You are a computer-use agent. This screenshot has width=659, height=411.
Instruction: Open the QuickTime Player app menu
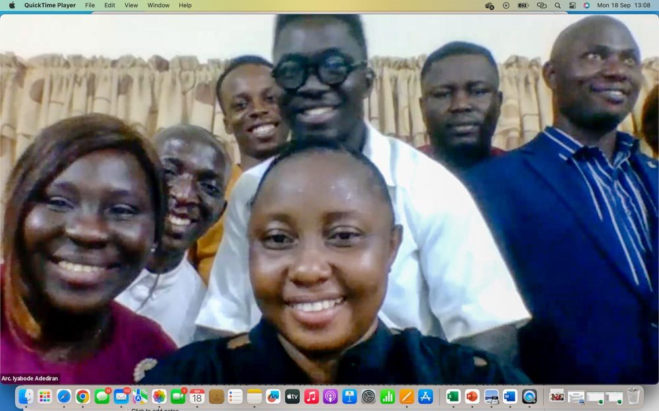coord(50,5)
